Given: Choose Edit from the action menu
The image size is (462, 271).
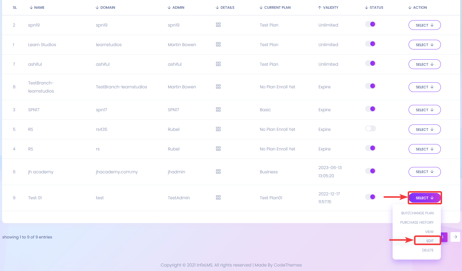Looking at the screenshot, I should [x=430, y=241].
